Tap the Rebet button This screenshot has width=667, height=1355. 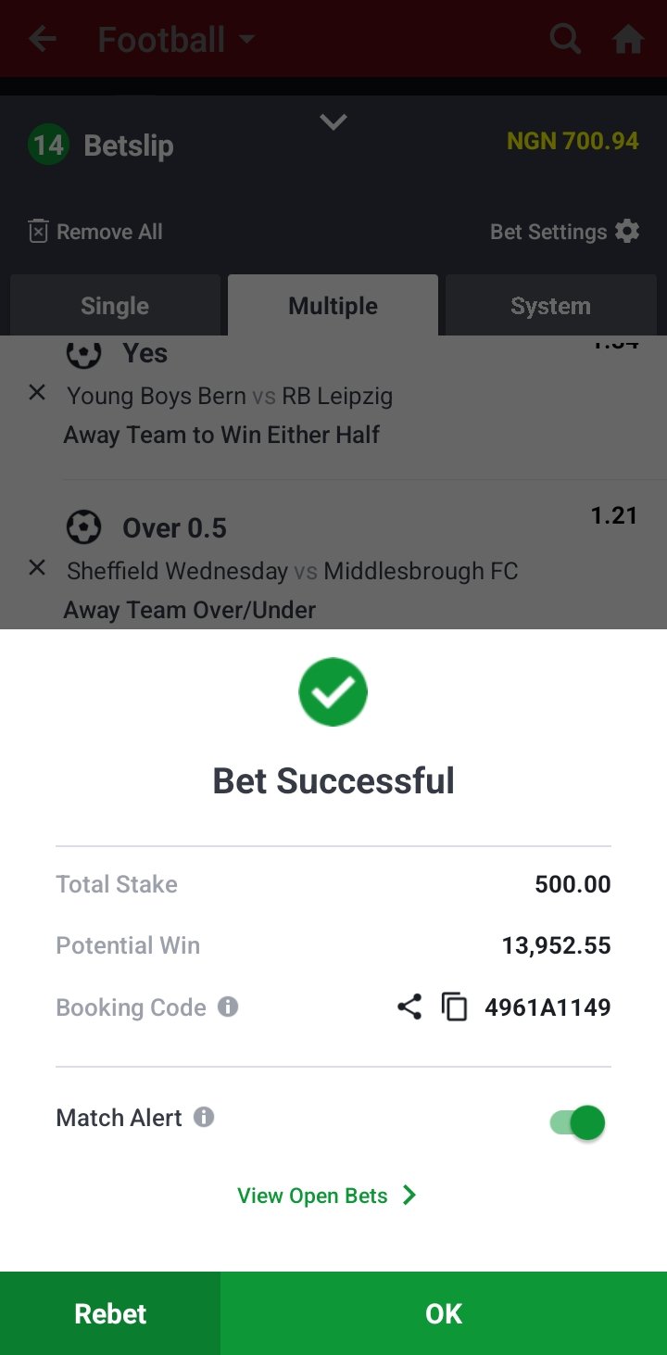point(110,1313)
